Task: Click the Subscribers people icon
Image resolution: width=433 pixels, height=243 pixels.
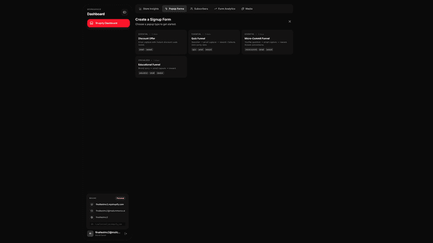Action: pos(191,9)
